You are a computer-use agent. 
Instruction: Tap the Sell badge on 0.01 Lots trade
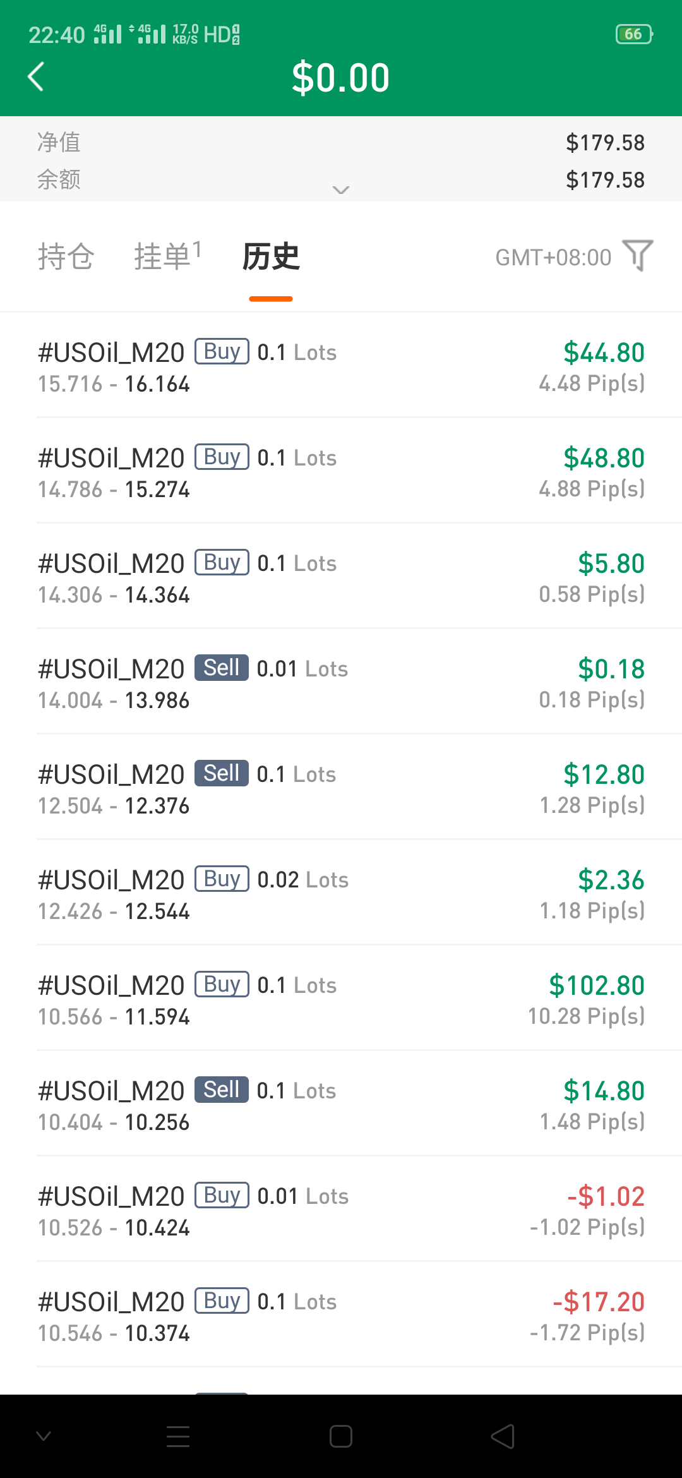pos(222,668)
